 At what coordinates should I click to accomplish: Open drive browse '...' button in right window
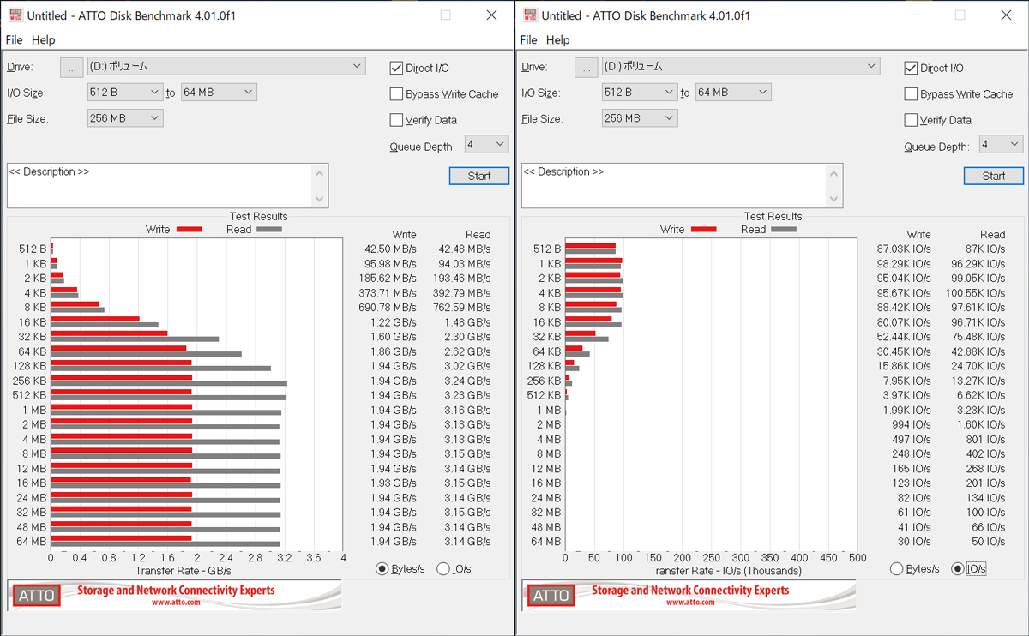pos(587,67)
